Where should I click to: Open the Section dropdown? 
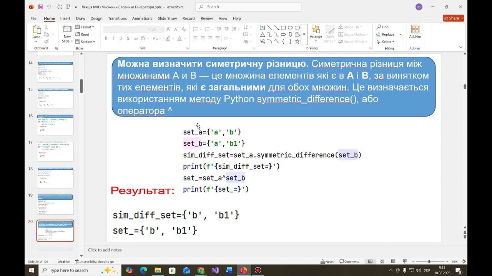pyautogui.click(x=85, y=41)
